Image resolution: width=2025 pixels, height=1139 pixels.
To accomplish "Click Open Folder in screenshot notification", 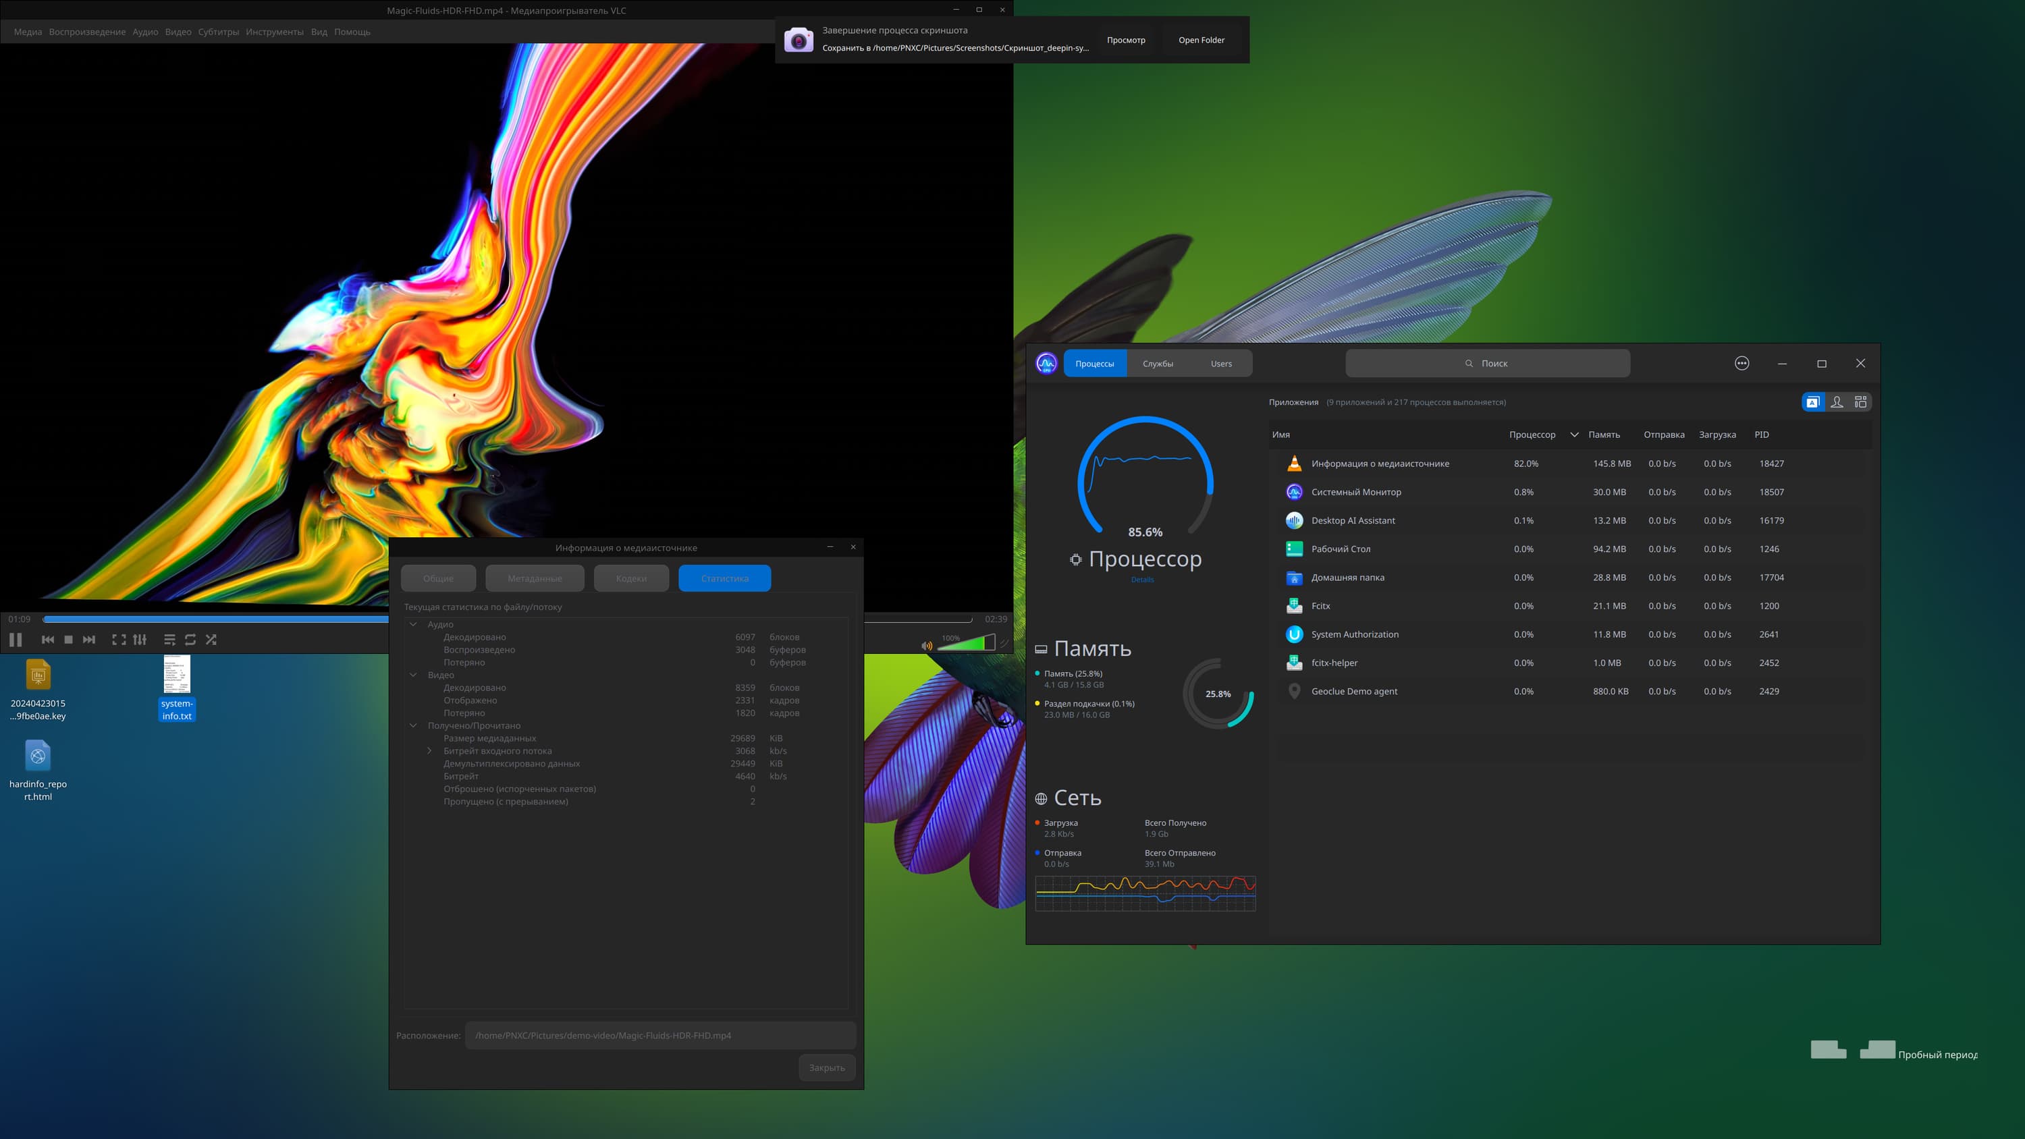I will pos(1201,40).
